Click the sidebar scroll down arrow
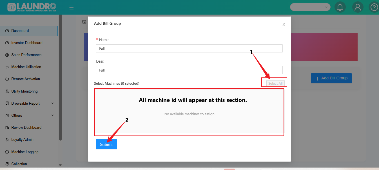 tap(60, 166)
